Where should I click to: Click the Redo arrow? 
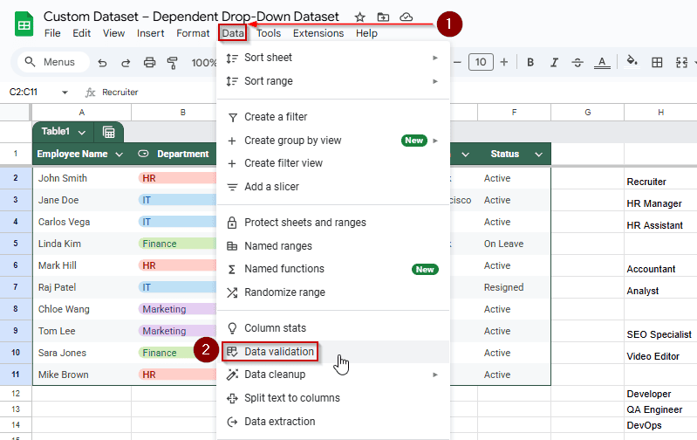pyautogui.click(x=126, y=63)
